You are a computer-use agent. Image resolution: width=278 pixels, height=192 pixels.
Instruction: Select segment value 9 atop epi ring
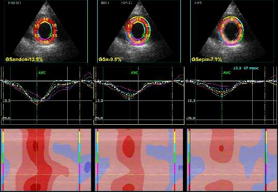(231, 19)
